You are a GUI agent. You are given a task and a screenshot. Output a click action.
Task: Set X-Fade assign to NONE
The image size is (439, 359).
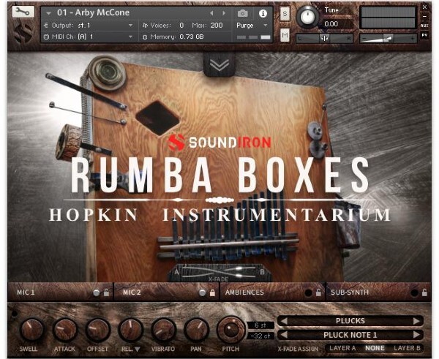[x=375, y=348]
